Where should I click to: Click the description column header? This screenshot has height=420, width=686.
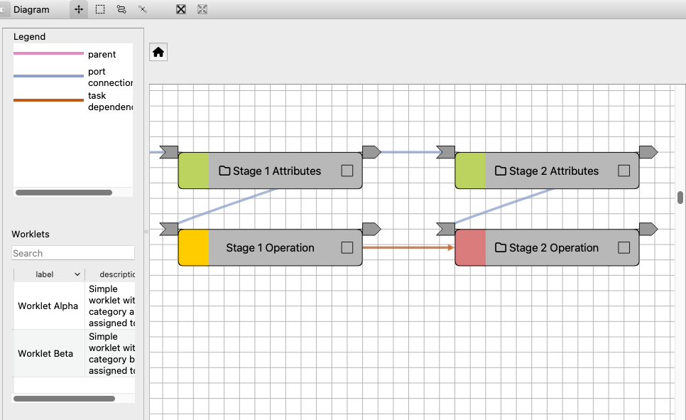pyautogui.click(x=110, y=274)
